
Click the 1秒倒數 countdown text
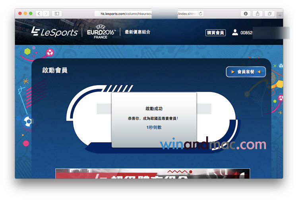[x=154, y=127]
